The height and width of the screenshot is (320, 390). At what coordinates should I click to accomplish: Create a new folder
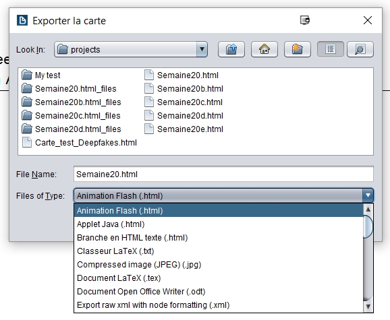[x=298, y=49]
